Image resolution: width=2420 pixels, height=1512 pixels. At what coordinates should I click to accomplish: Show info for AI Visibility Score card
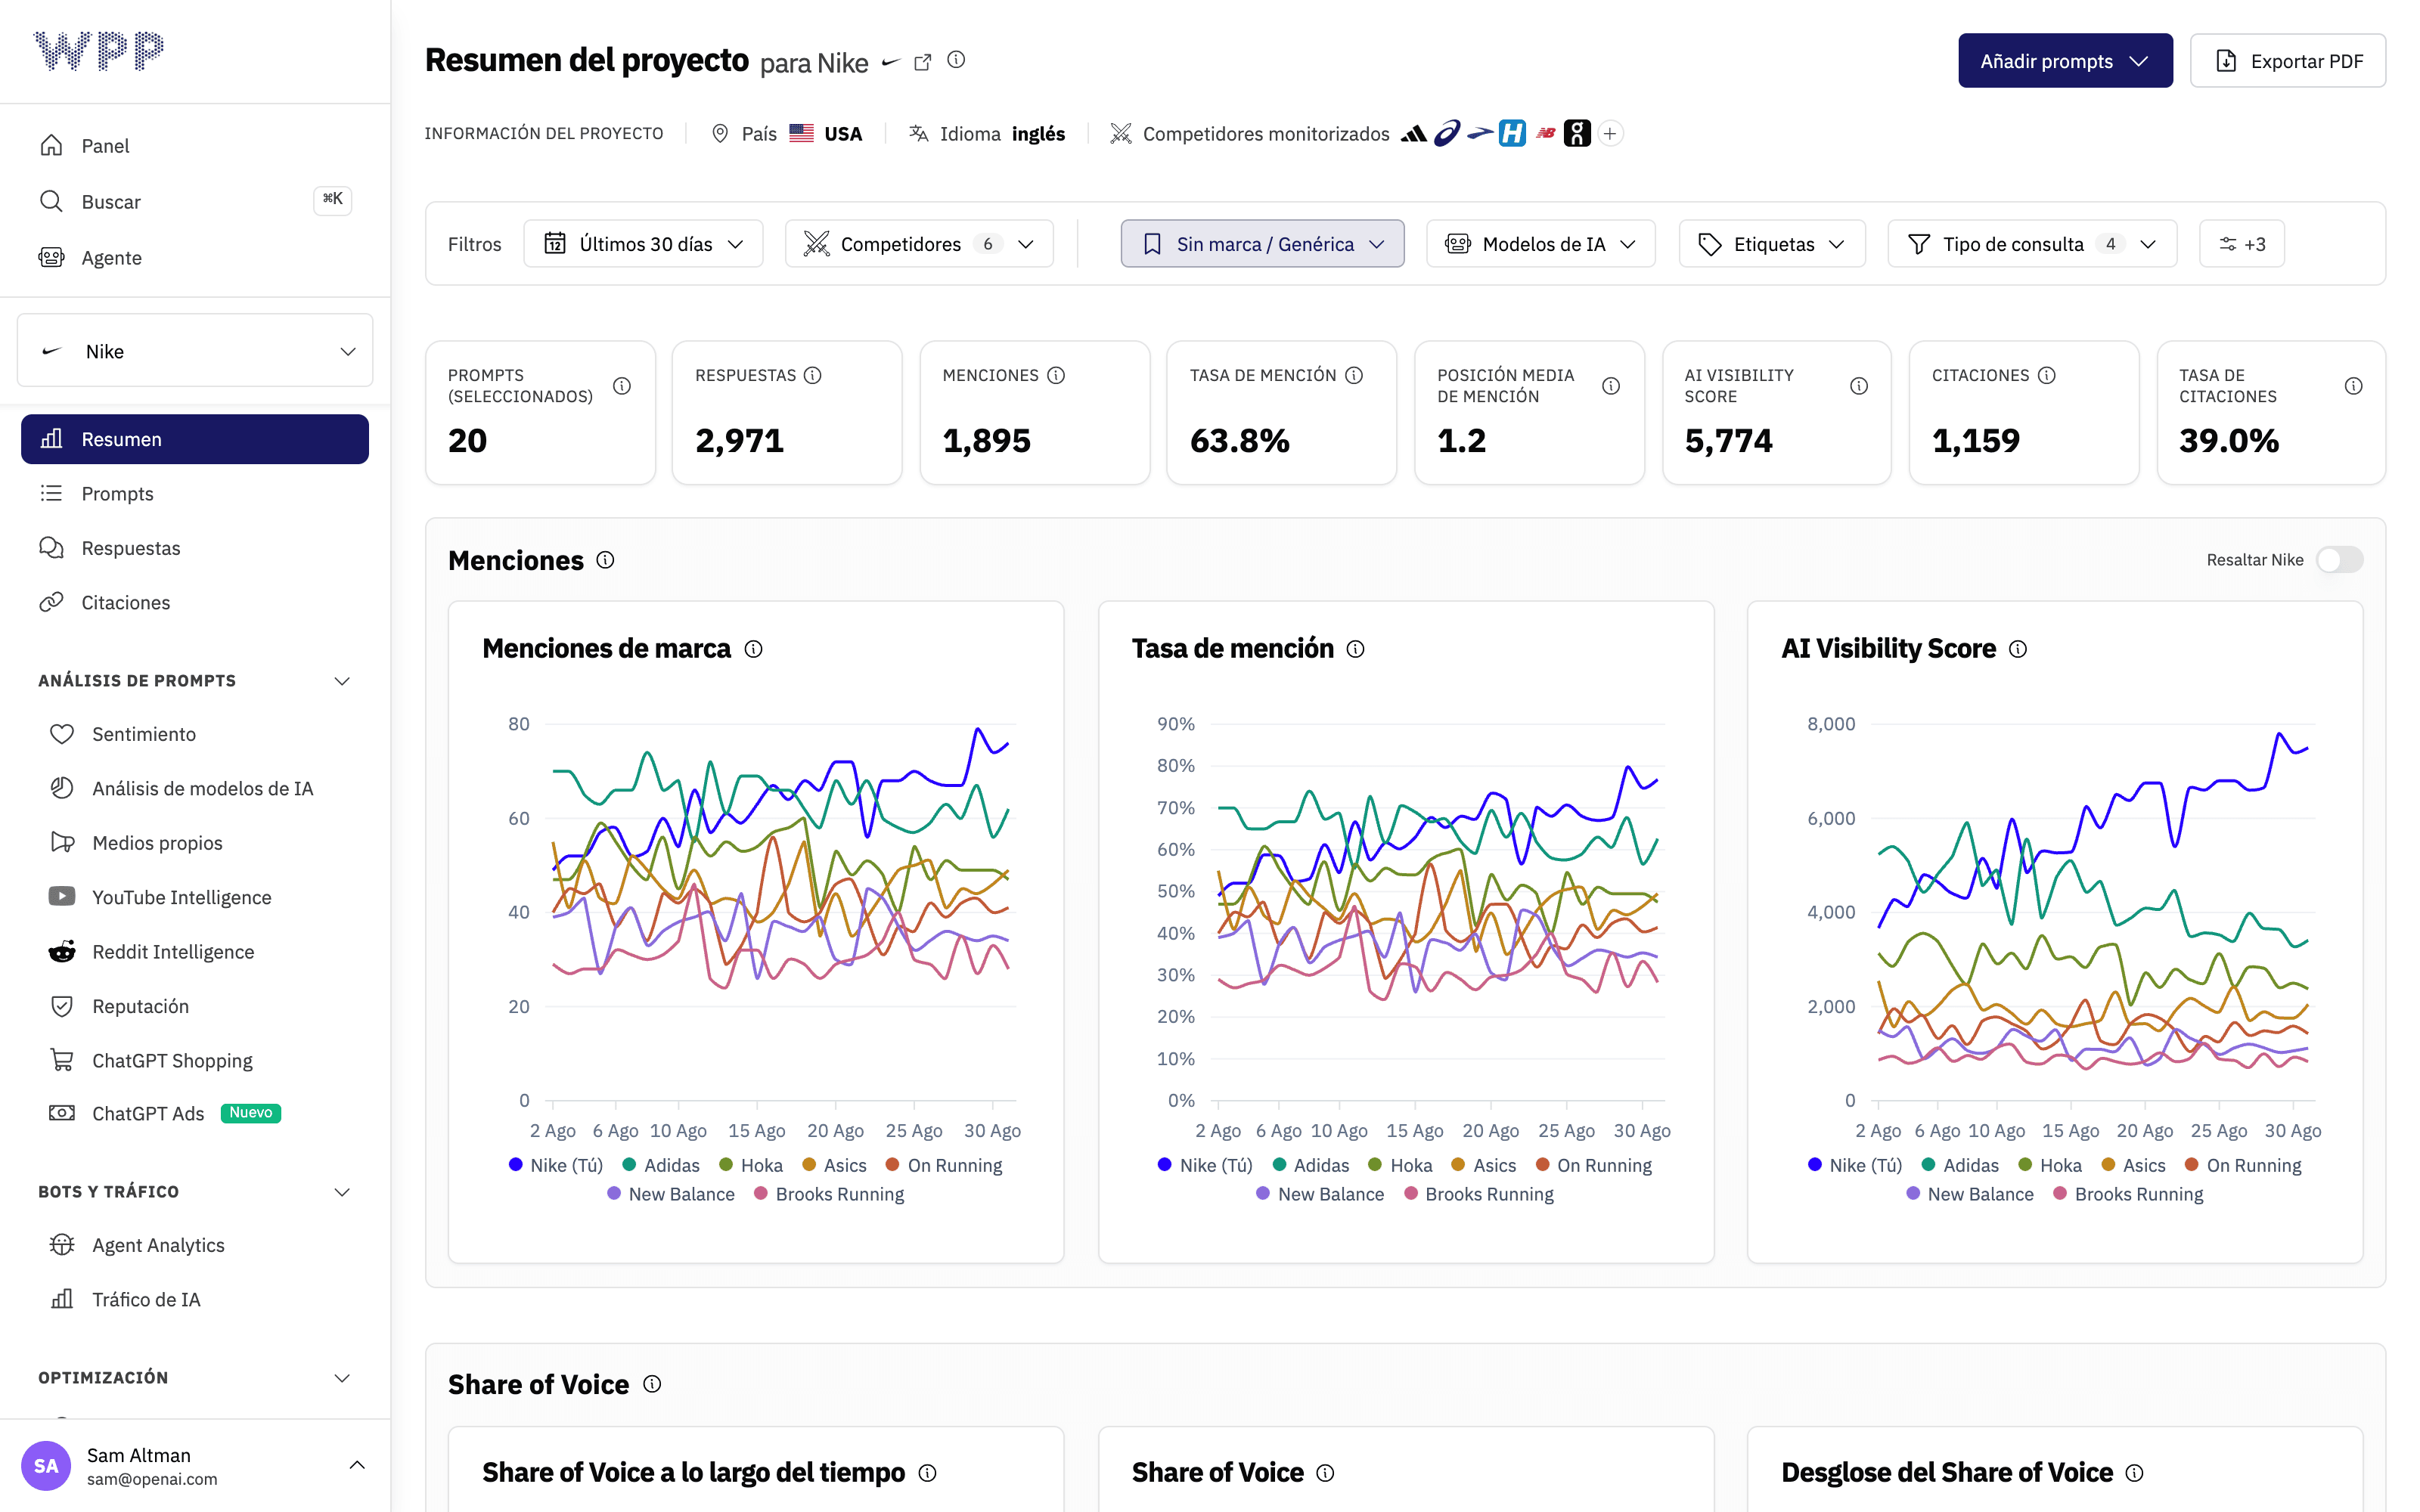coord(1859,386)
